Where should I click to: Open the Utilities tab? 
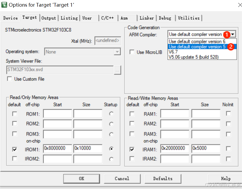pyautogui.click(x=189, y=18)
